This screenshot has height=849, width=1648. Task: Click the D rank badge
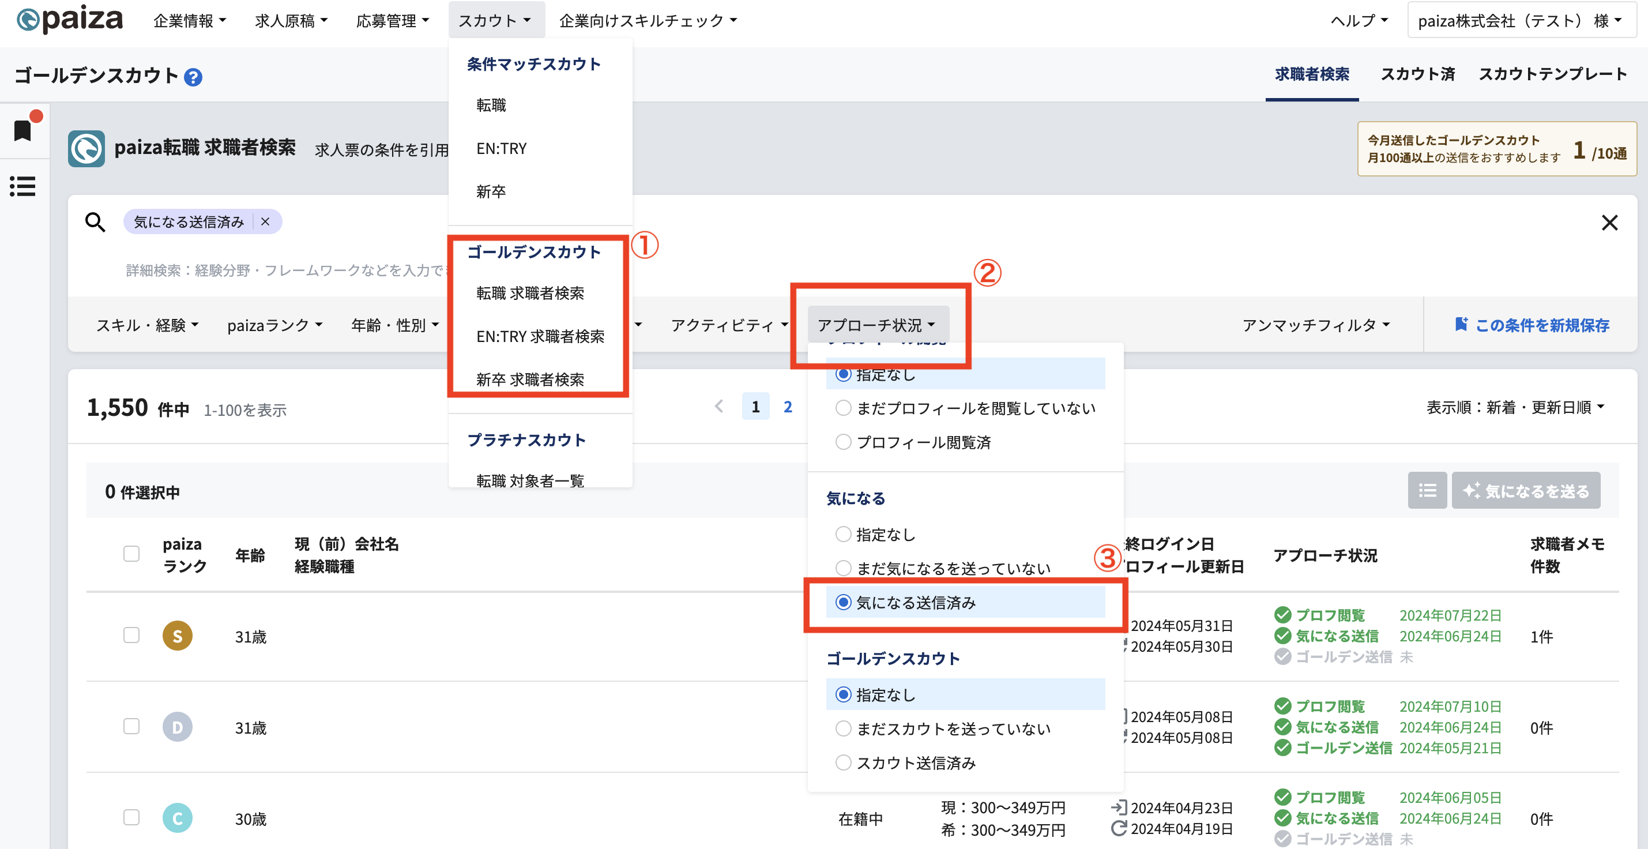177,727
